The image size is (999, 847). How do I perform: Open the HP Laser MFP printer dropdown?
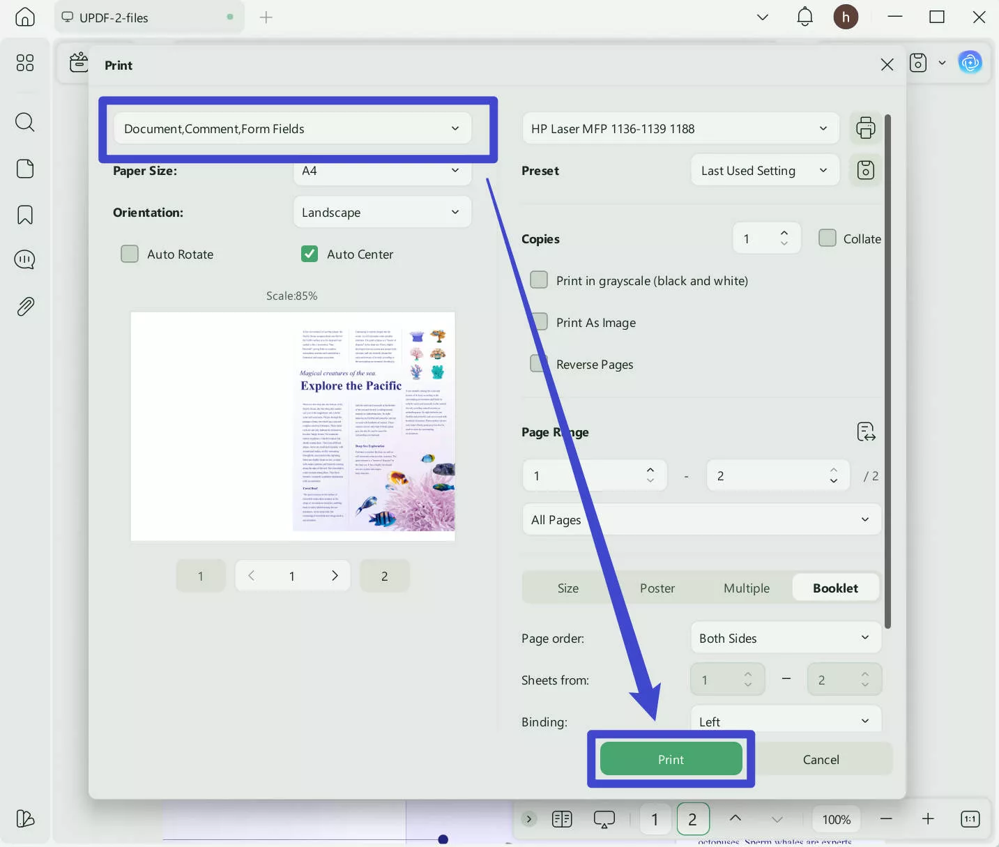[x=680, y=128]
